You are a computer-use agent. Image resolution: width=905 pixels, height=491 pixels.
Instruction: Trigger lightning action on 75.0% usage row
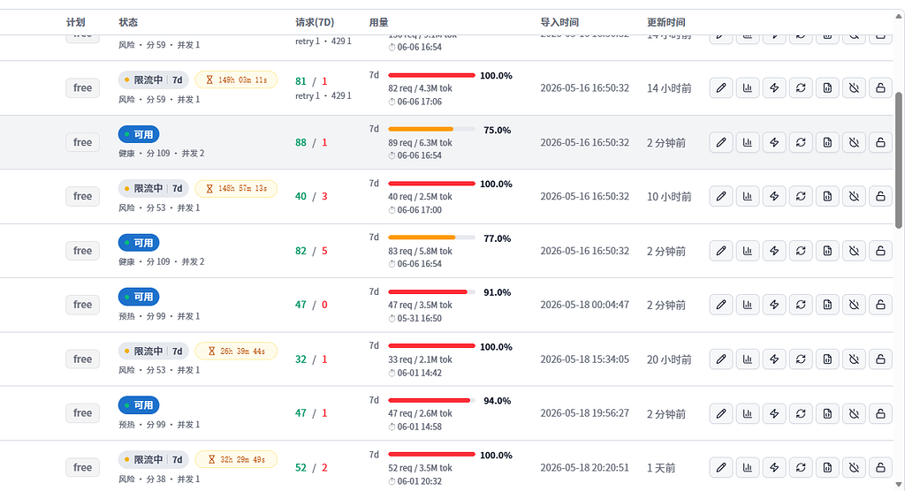774,142
